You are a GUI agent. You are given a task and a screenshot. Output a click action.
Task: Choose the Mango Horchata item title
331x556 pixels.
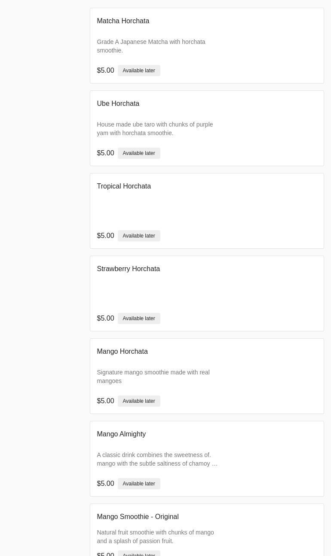pyautogui.click(x=122, y=352)
